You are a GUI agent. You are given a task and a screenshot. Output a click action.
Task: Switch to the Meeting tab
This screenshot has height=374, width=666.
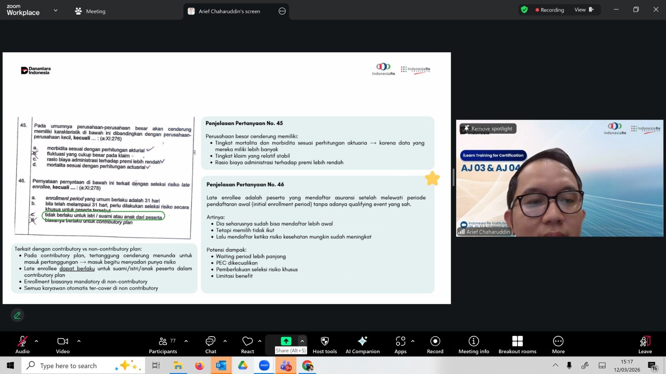point(90,11)
